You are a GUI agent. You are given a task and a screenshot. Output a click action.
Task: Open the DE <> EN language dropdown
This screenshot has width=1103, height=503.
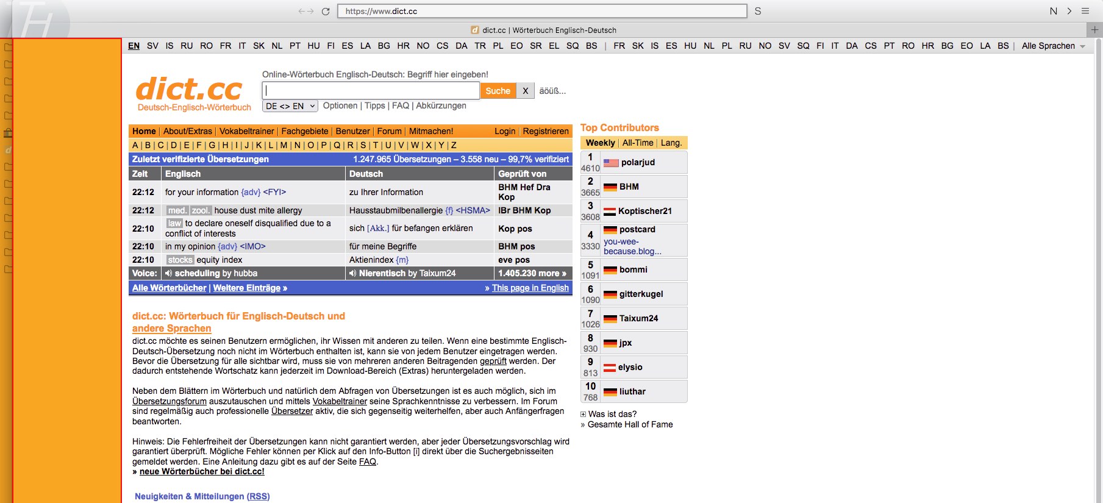[290, 106]
